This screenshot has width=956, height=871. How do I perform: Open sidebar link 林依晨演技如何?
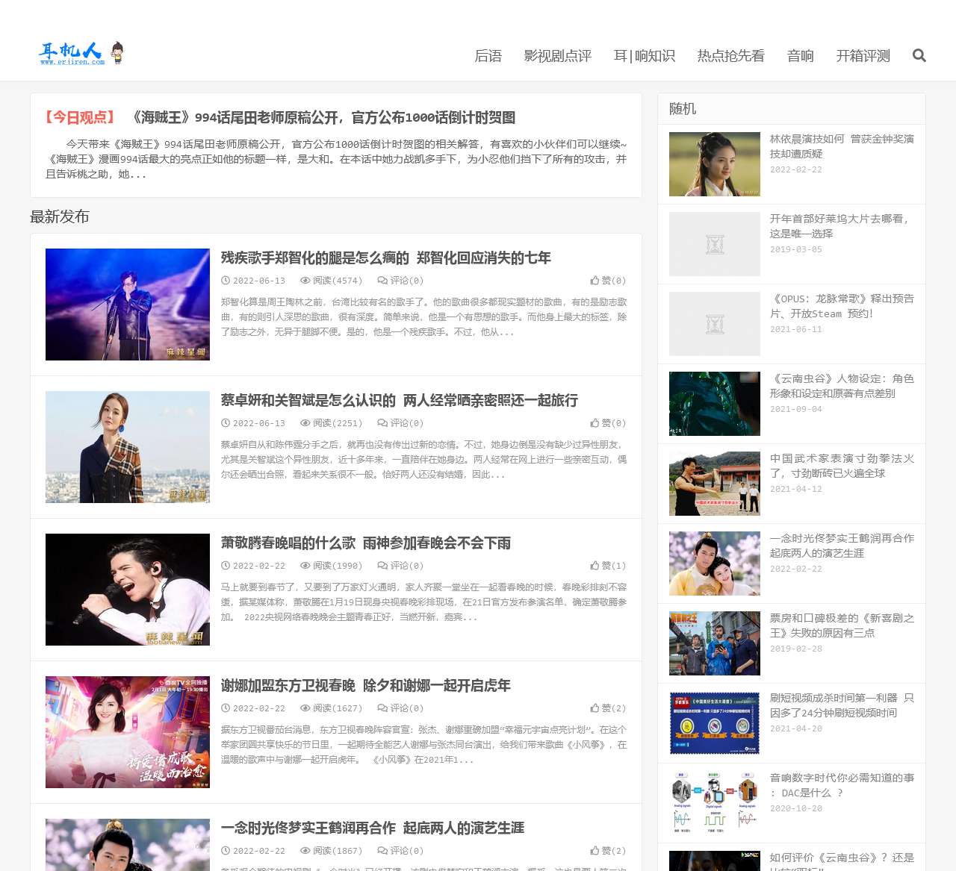click(841, 146)
